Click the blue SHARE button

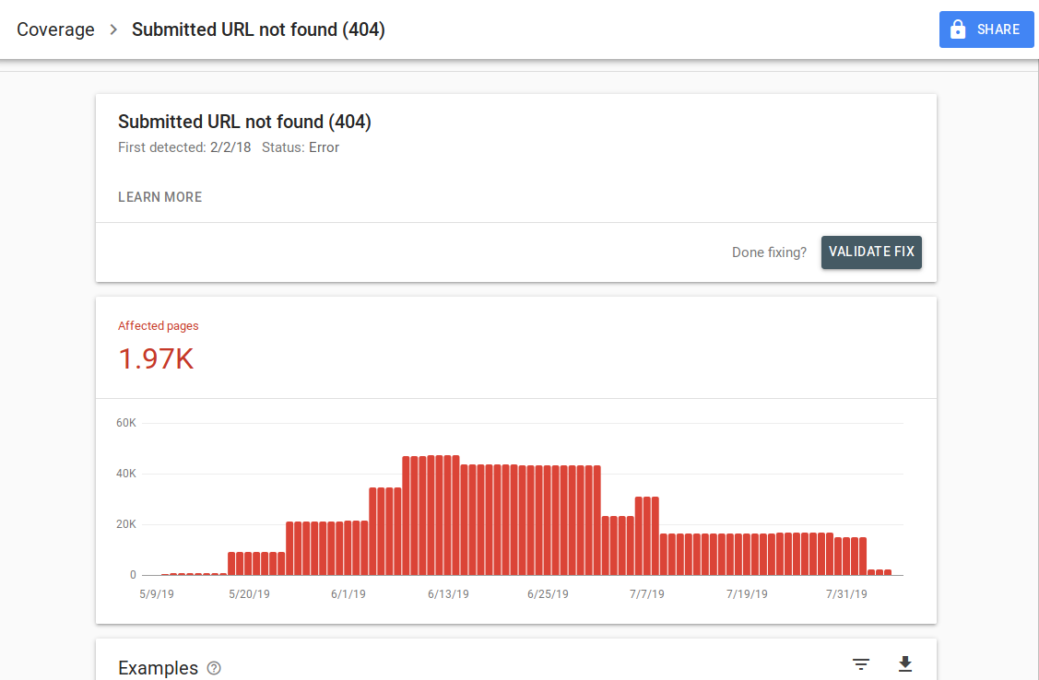pyautogui.click(x=986, y=29)
